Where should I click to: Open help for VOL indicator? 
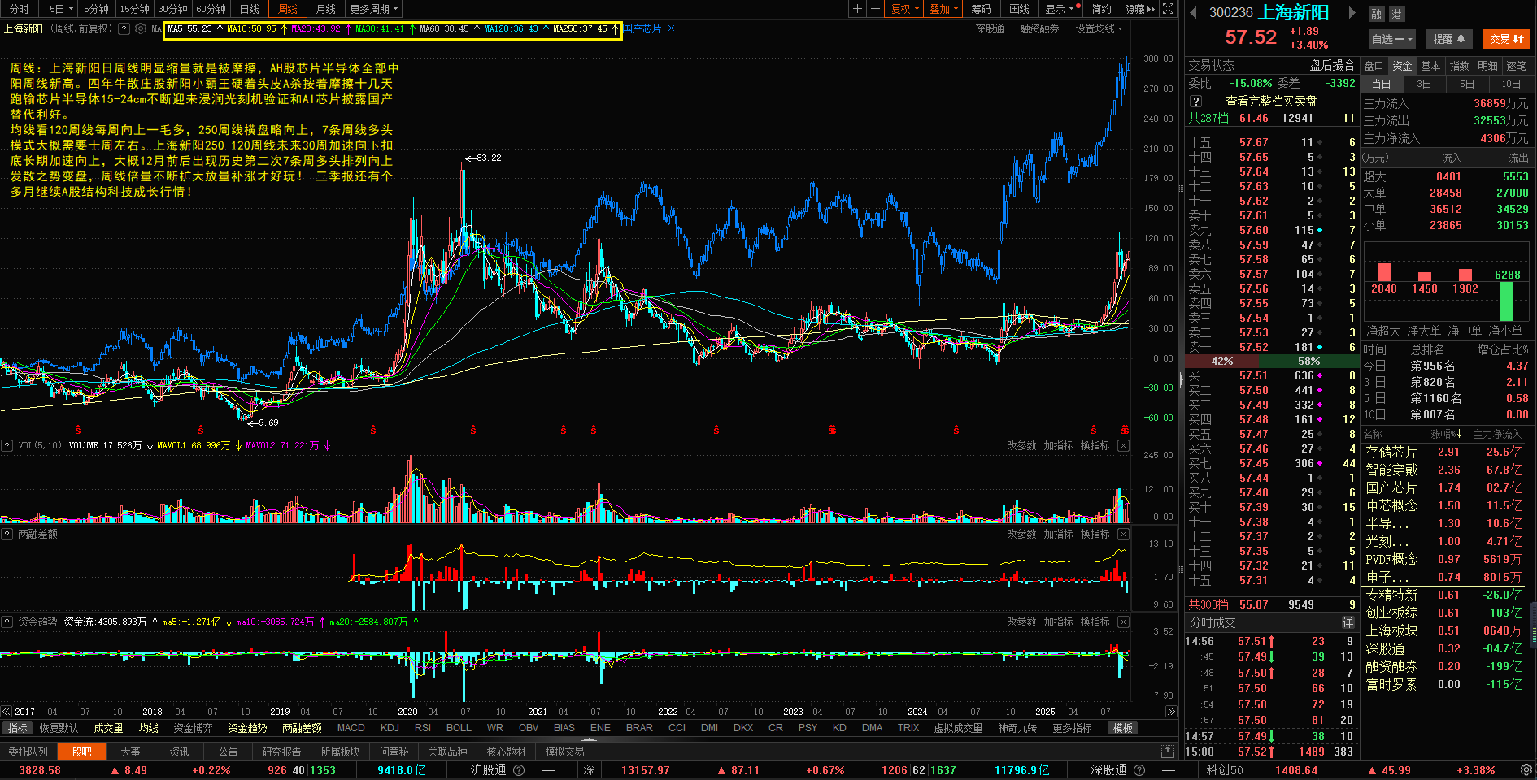click(x=7, y=445)
